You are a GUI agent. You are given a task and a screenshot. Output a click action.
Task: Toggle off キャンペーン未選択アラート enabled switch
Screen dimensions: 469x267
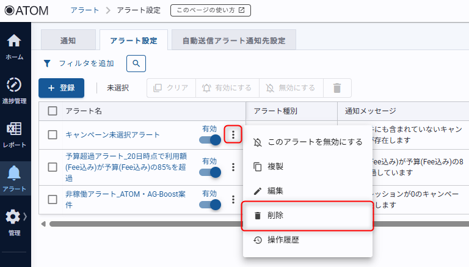209,140
